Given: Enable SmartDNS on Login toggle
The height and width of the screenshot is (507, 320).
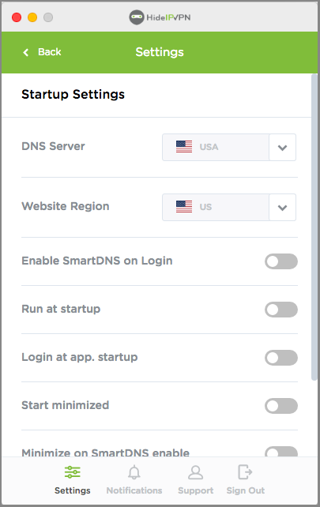Looking at the screenshot, I should click(x=281, y=261).
